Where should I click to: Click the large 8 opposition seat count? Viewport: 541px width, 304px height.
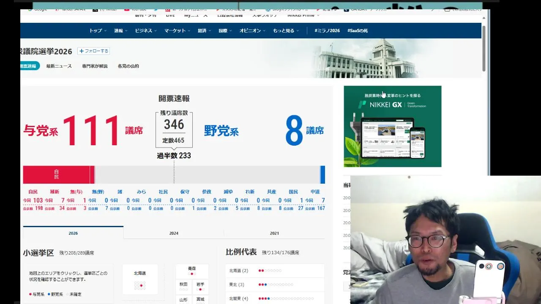coord(294,130)
